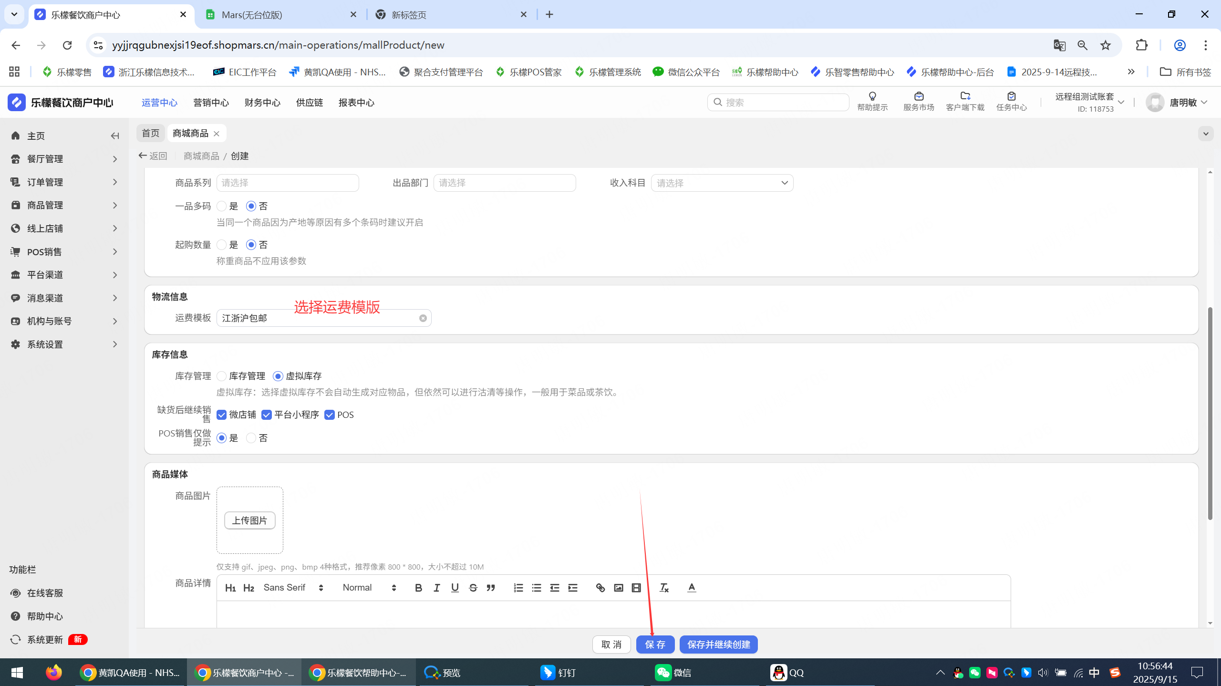The width and height of the screenshot is (1221, 686).
Task: Insert an image in the editor
Action: pos(619,588)
